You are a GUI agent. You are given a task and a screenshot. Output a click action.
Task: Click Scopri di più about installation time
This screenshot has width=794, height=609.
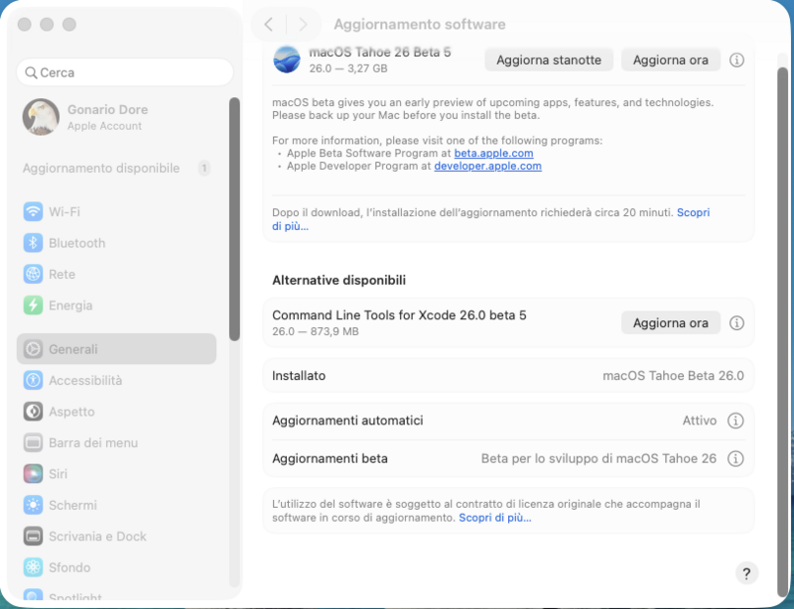pos(693,212)
